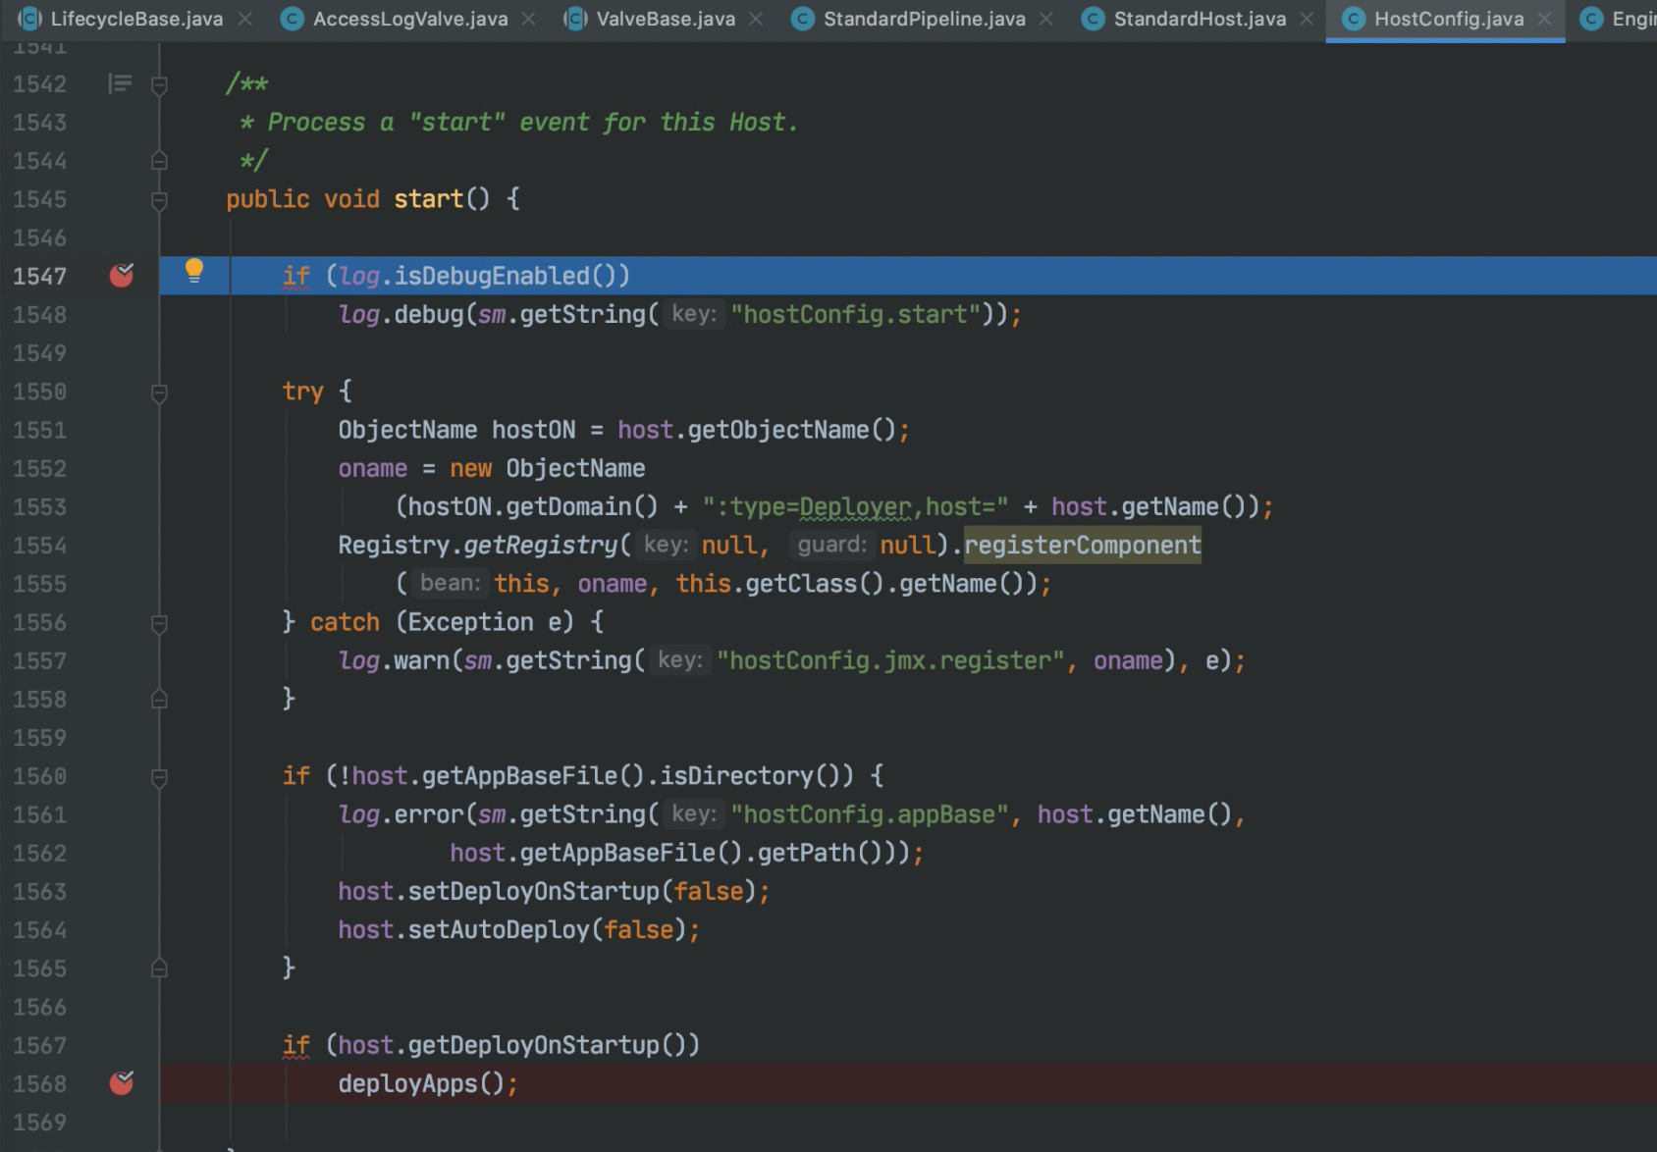Close the AccessLogValve.java tab

(x=529, y=19)
